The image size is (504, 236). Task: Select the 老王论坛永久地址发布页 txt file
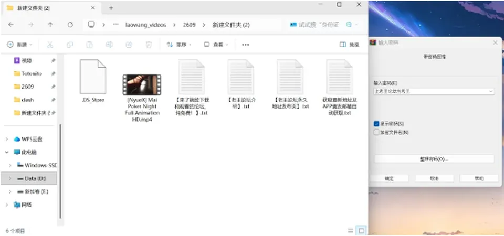point(290,84)
